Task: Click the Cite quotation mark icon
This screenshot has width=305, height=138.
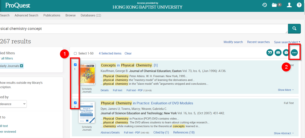Action: pos(270,53)
